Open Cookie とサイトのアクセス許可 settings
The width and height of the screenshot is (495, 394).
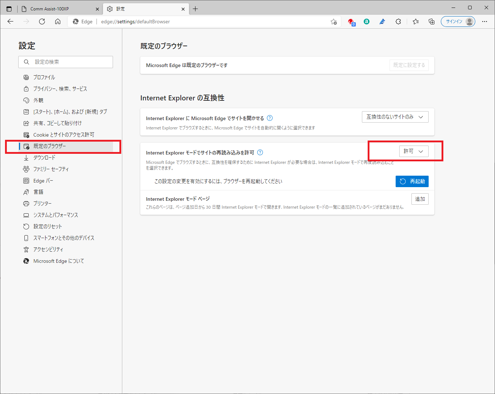(66, 135)
